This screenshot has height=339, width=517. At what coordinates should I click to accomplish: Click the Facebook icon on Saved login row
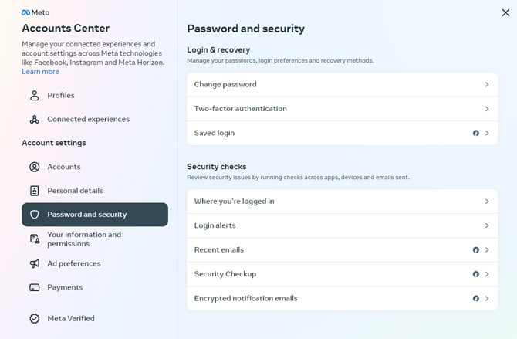476,133
